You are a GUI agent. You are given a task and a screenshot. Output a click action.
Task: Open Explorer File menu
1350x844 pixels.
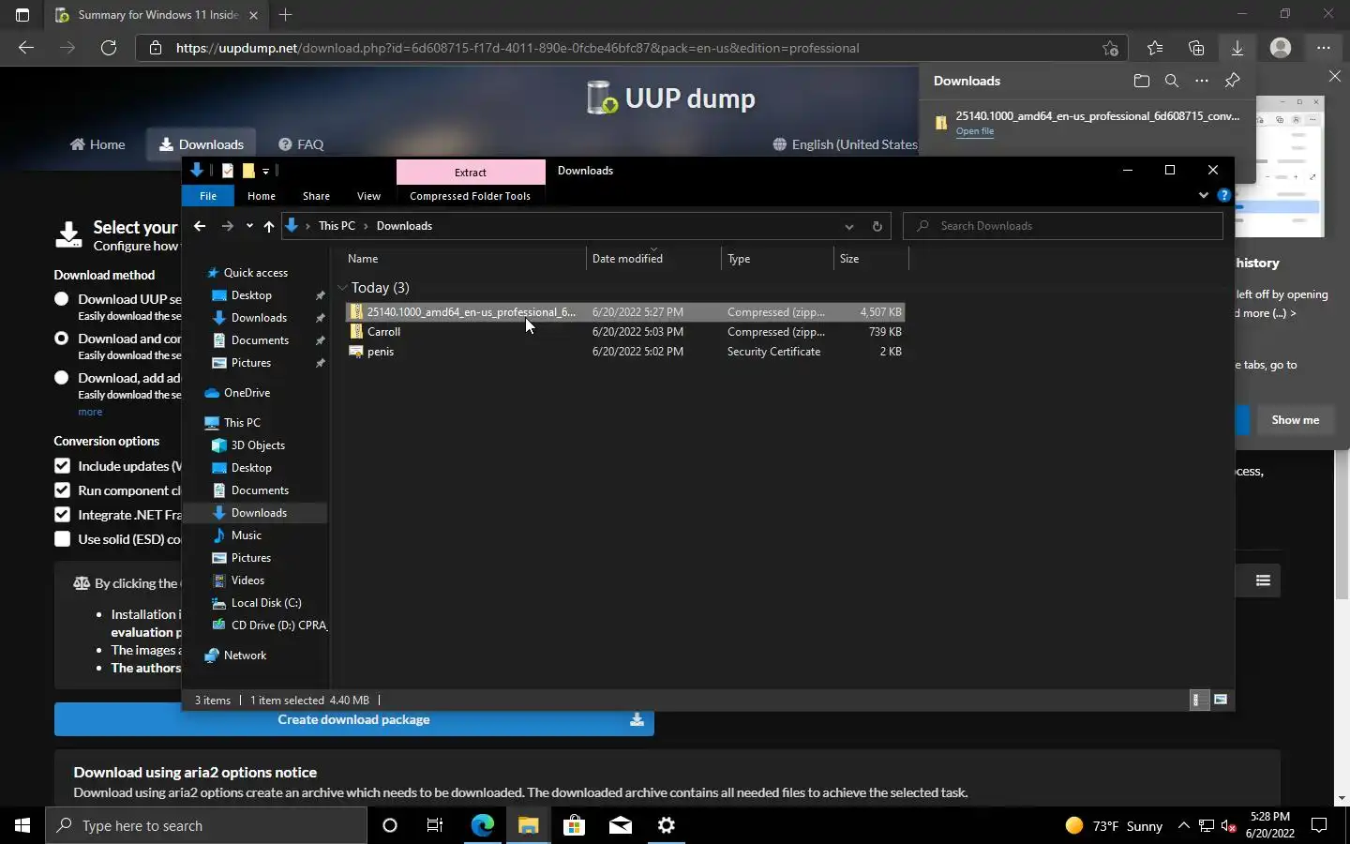(x=208, y=196)
